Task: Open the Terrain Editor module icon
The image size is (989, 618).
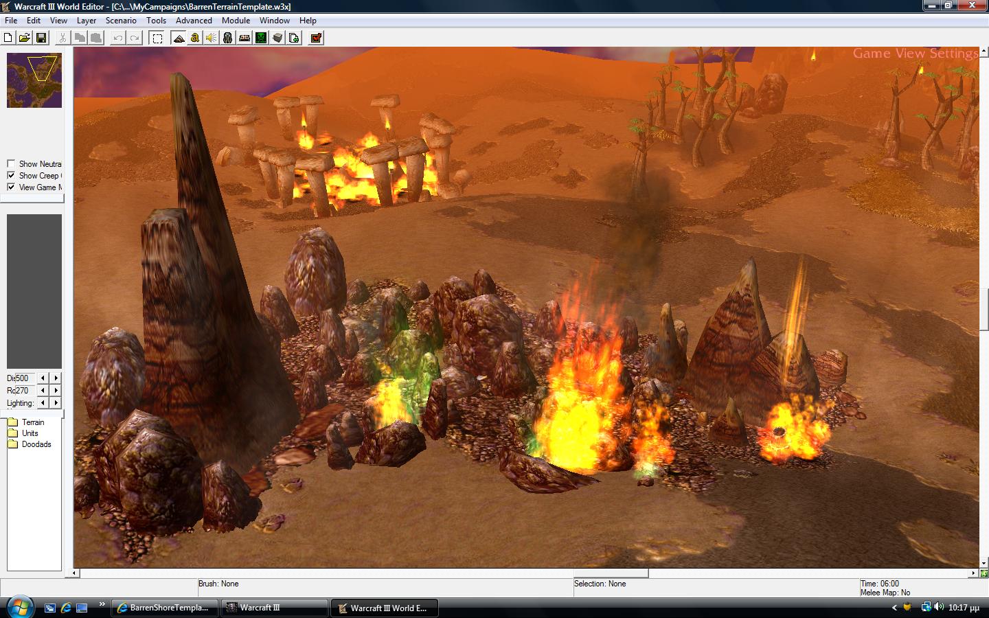Action: coord(179,38)
